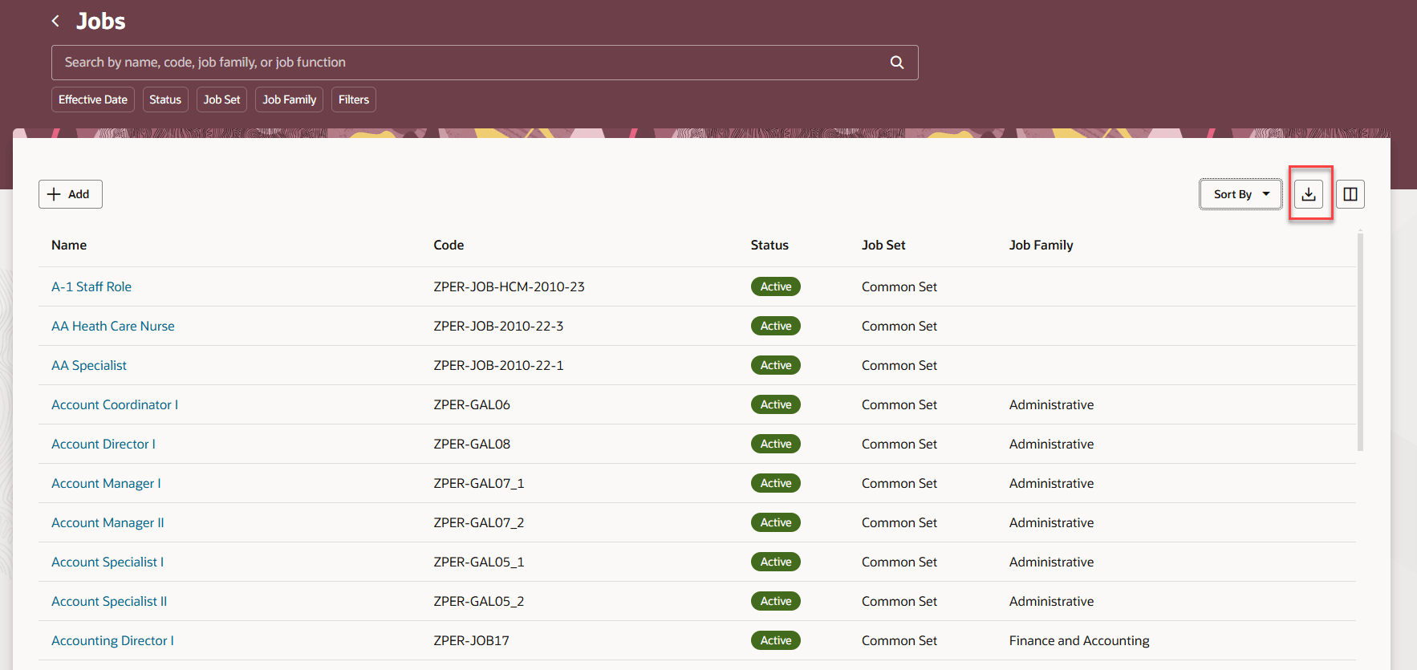Open the AA Heath Care Nurse job
1417x670 pixels.
coord(113,326)
